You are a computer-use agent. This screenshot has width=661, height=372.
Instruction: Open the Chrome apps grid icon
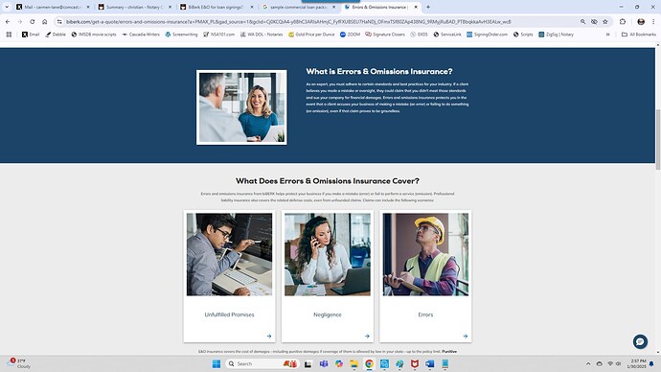point(9,35)
